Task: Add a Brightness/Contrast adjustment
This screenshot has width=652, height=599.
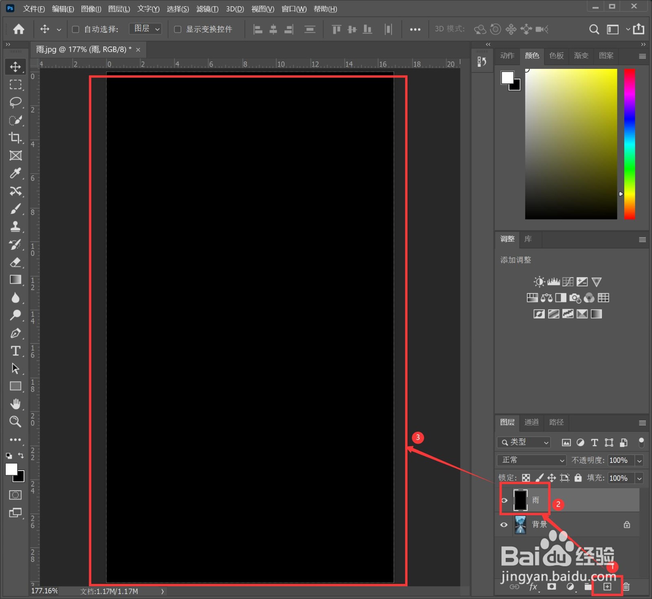Action: (x=539, y=282)
